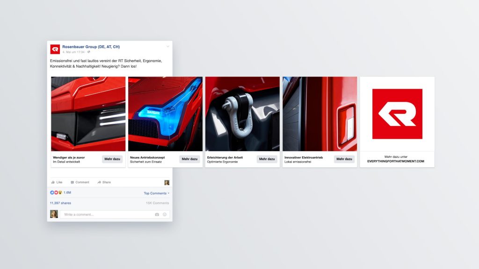This screenshot has height=269, width=479.
Task: Click the Share arrow icon
Action: (99, 183)
